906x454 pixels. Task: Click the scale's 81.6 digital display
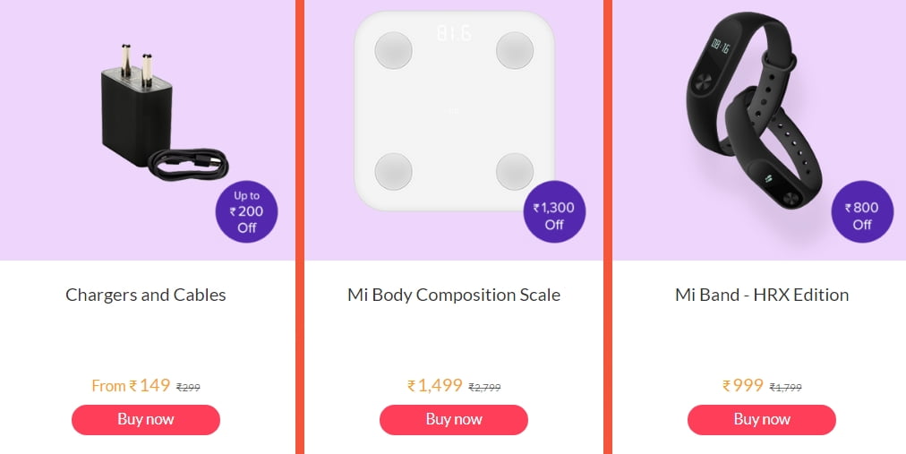click(x=454, y=34)
